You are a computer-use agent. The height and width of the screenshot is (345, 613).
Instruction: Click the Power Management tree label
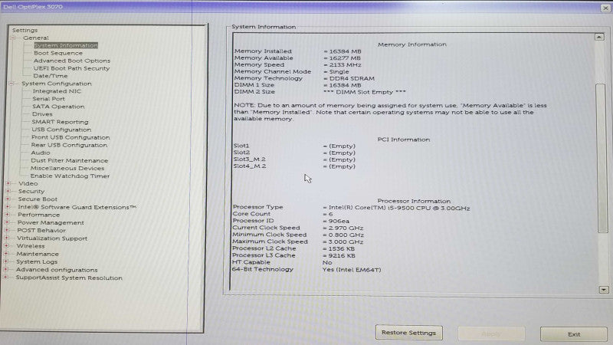51,222
